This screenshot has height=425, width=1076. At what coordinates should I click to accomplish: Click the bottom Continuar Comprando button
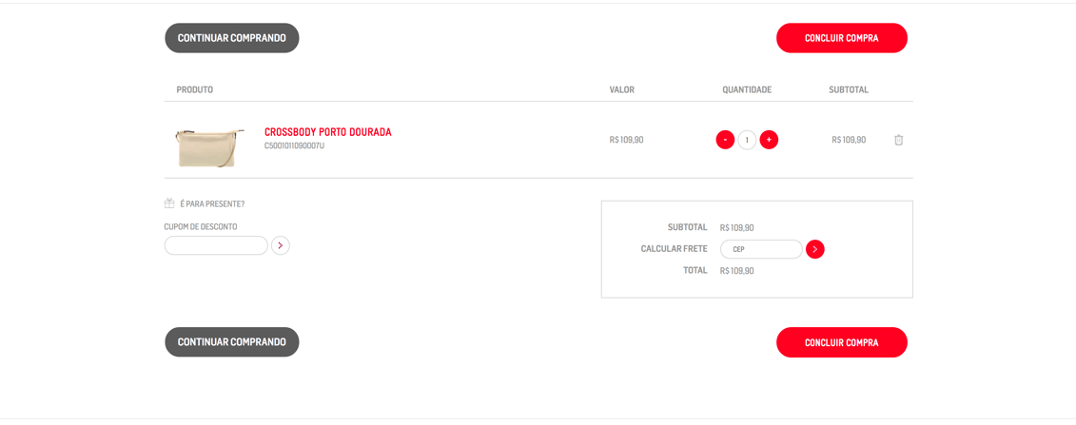[x=232, y=342]
